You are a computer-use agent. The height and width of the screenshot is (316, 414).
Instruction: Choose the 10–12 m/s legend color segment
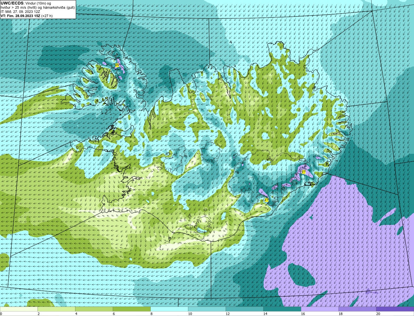[x=207, y=309]
